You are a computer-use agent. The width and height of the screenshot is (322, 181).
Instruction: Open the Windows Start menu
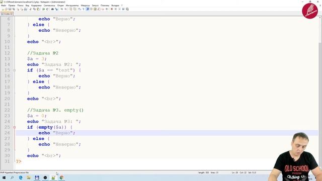click(4, 177)
